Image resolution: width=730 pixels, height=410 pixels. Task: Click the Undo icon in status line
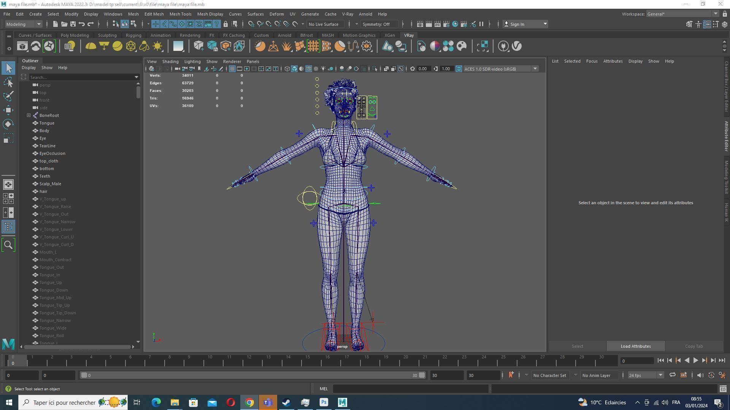pos(82,24)
